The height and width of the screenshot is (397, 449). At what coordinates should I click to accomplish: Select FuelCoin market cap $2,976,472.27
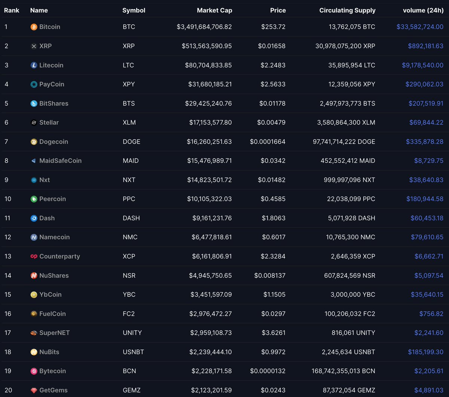coord(211,314)
